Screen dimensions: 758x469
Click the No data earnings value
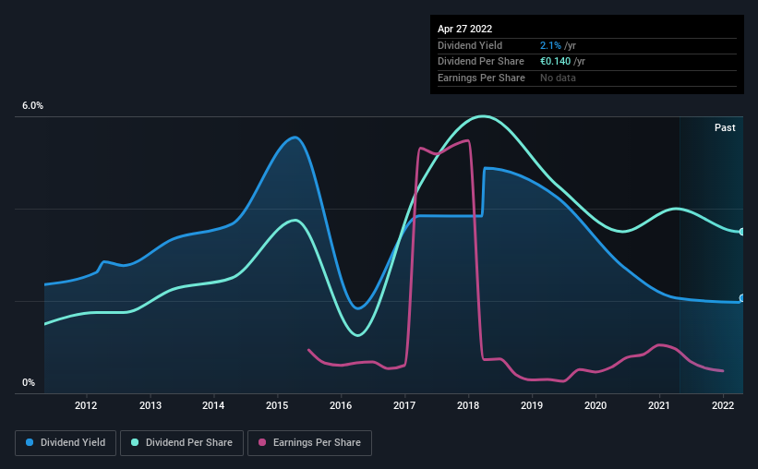(558, 78)
